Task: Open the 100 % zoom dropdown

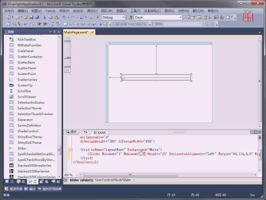Action: [77, 175]
